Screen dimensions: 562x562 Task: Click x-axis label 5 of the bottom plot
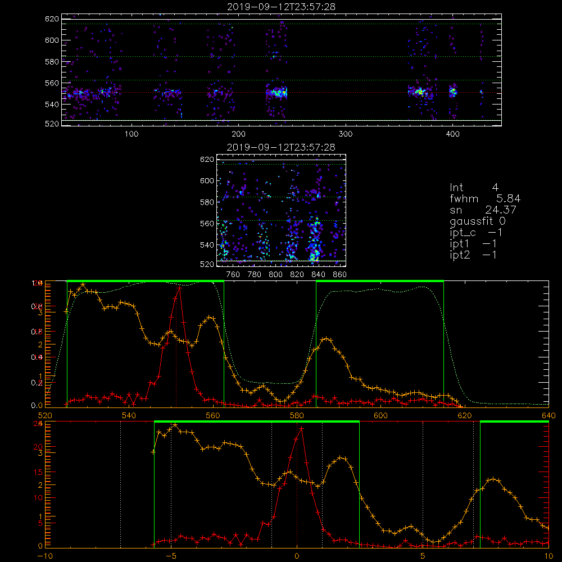(423, 556)
